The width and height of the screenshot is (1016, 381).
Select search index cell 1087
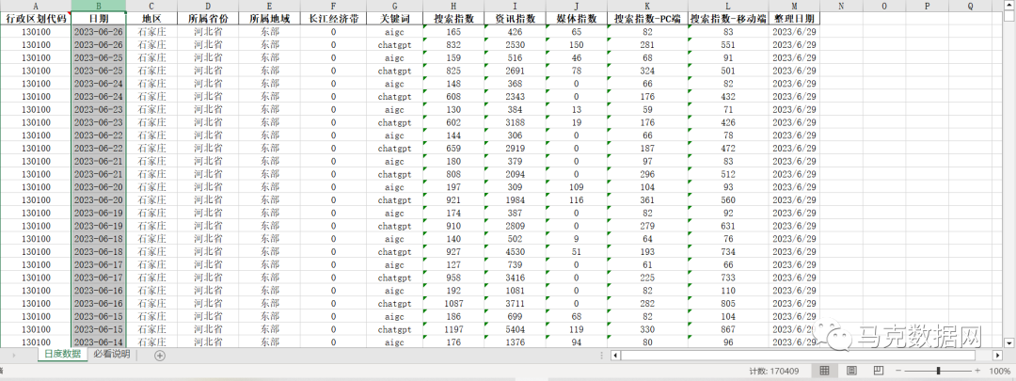click(453, 303)
